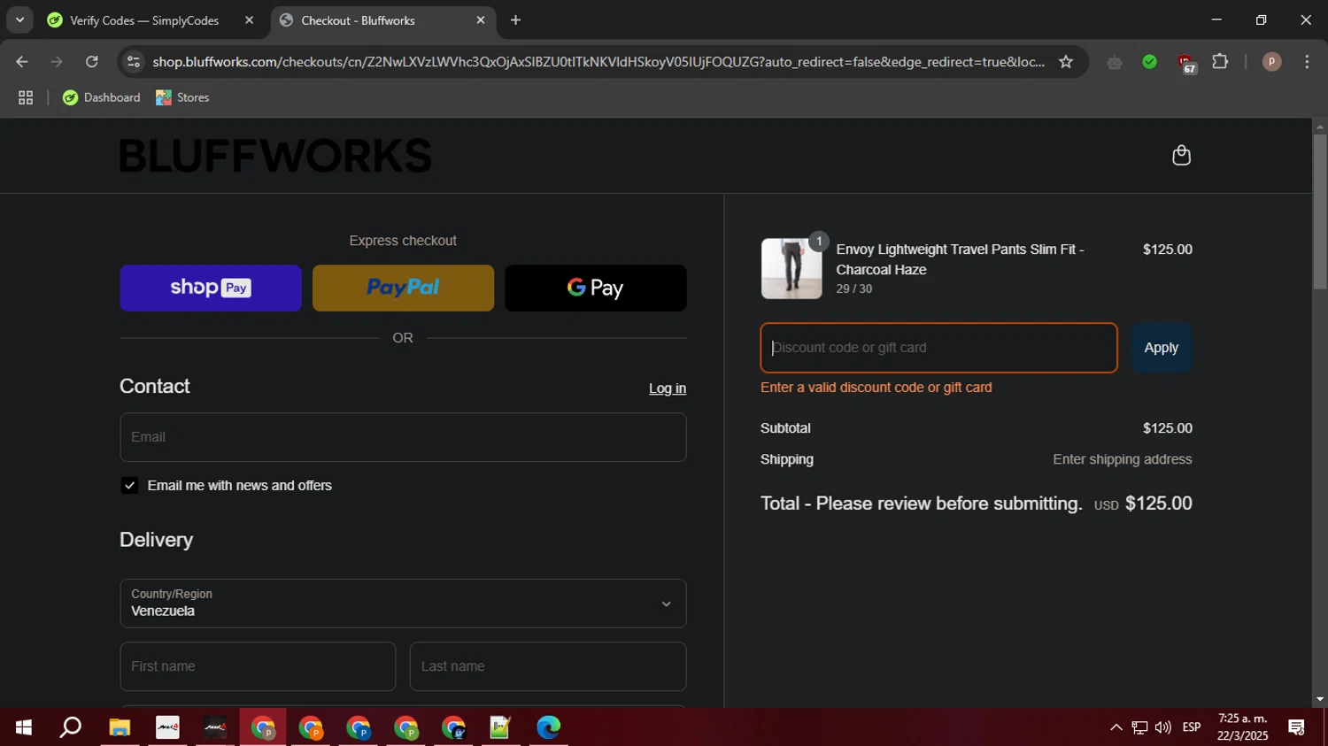The width and height of the screenshot is (1328, 746).
Task: Click the page vertical scrollbar thumb
Action: click(x=1319, y=211)
